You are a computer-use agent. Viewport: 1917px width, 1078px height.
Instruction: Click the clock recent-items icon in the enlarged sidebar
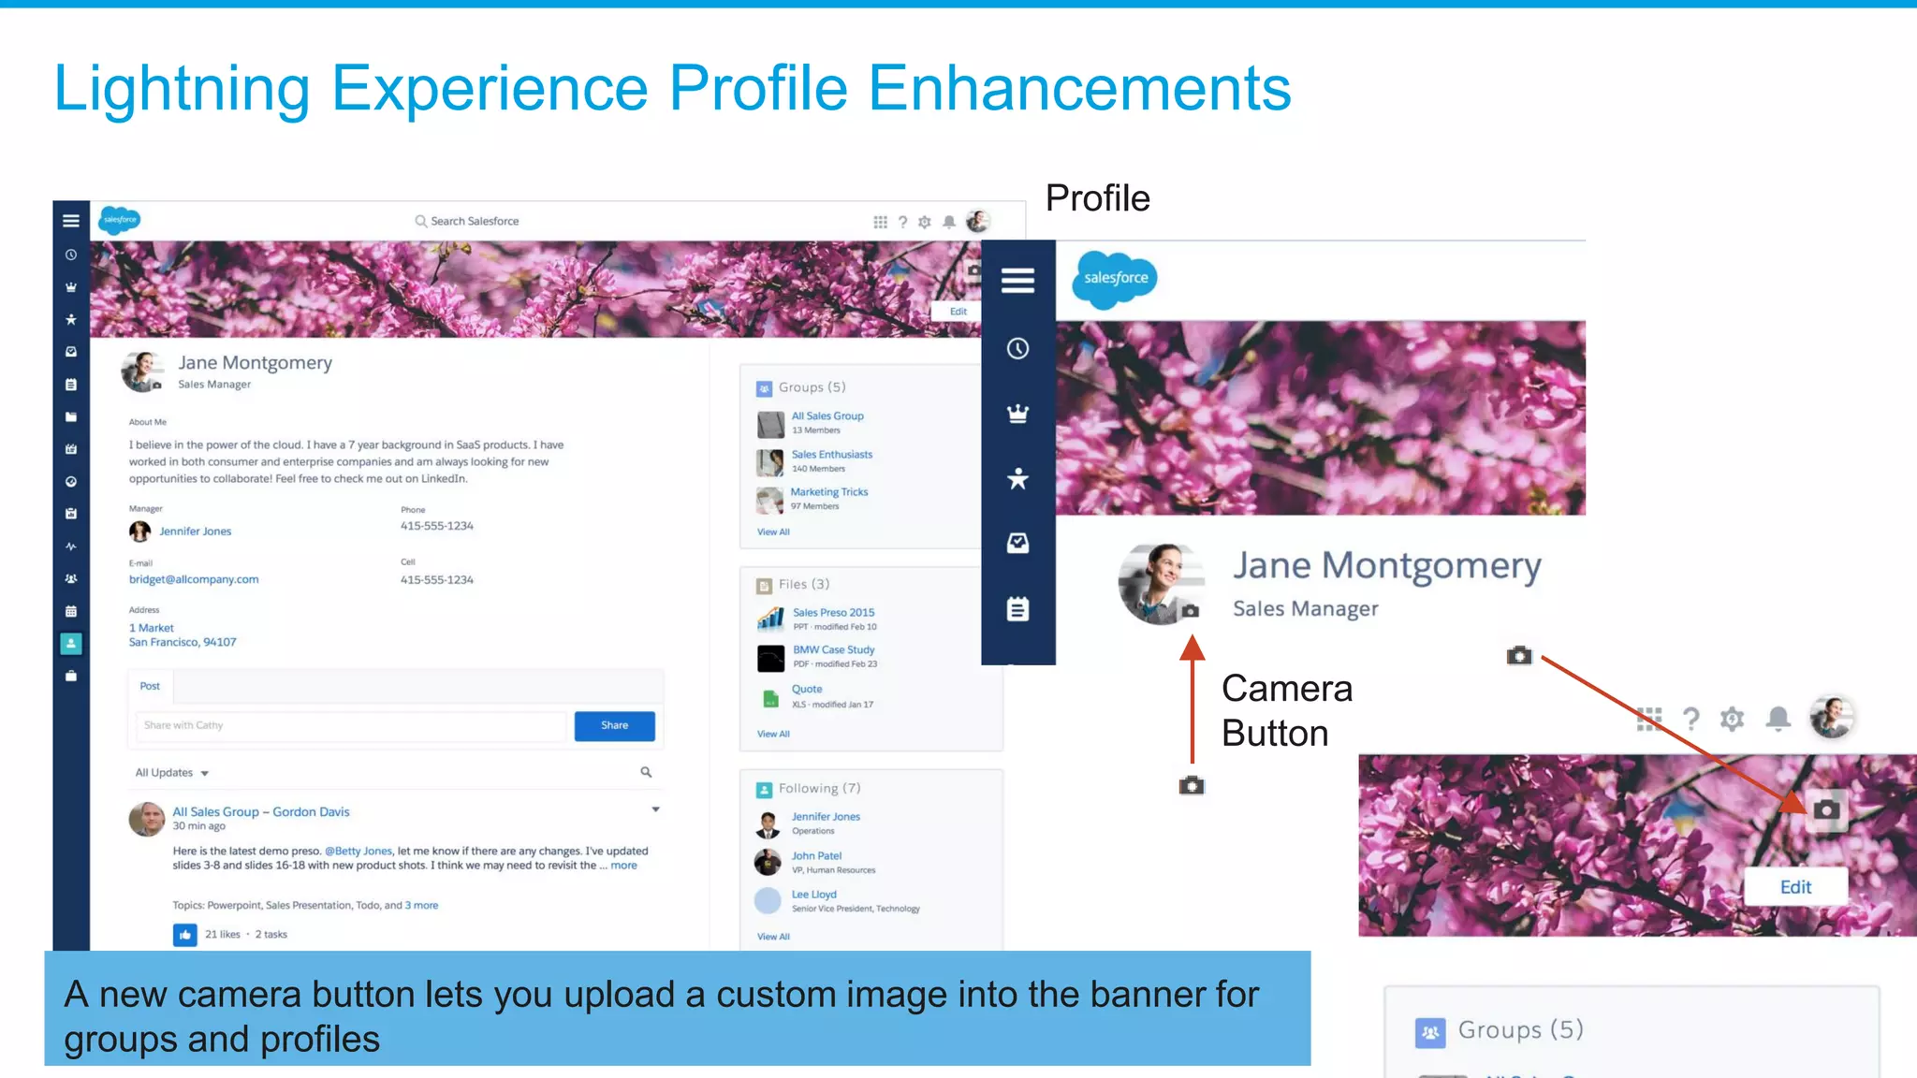click(1017, 348)
